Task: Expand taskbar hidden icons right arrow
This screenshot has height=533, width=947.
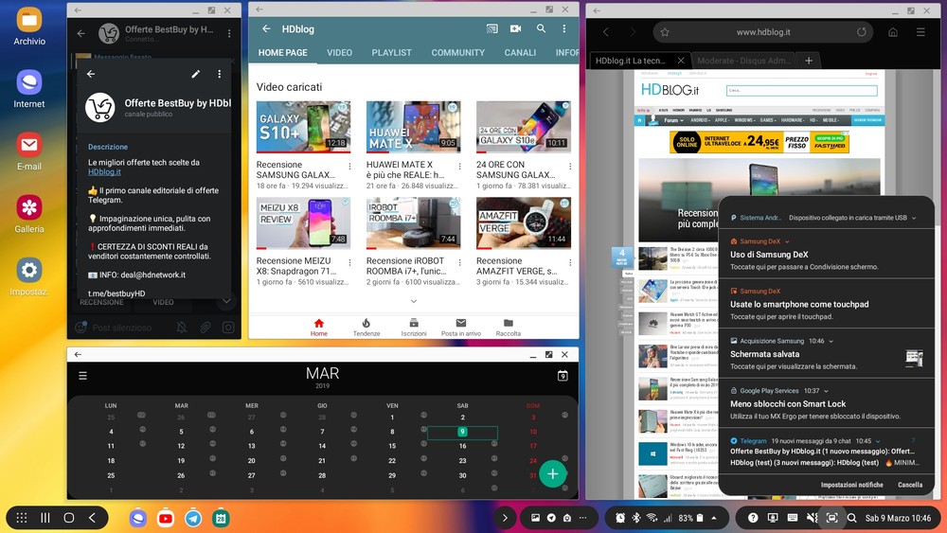Action: pyautogui.click(x=505, y=517)
